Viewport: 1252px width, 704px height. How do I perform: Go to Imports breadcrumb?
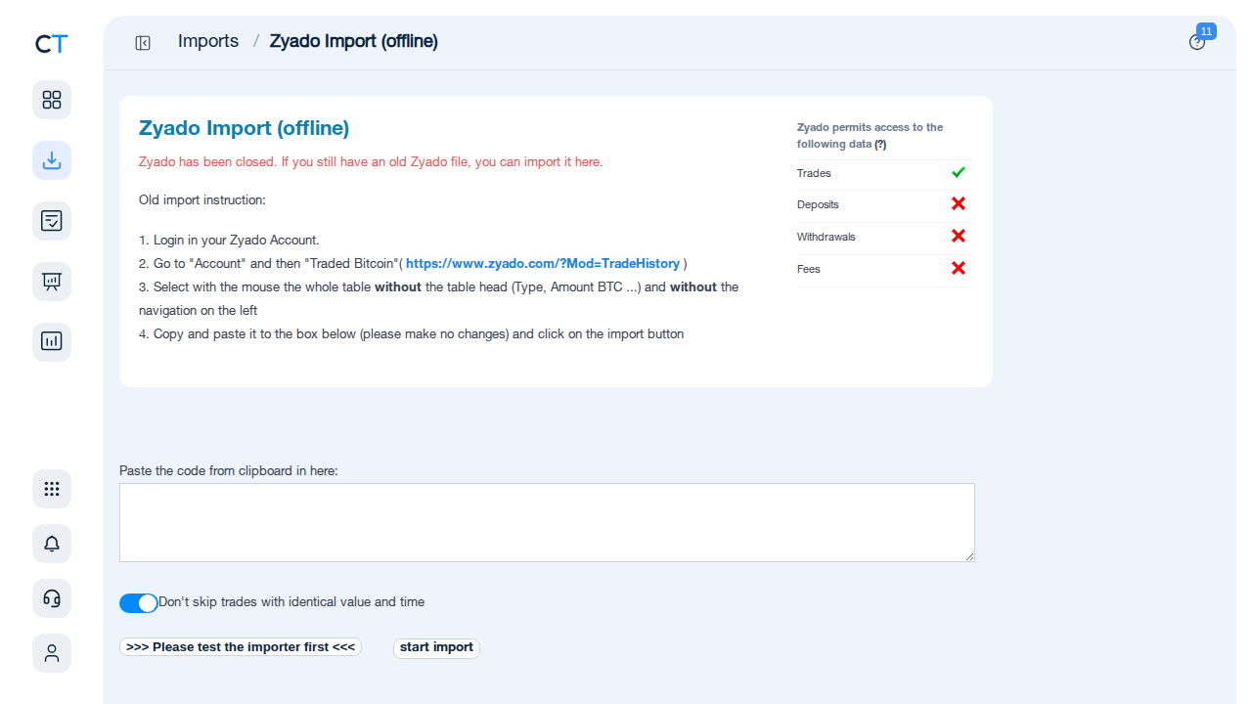(208, 41)
